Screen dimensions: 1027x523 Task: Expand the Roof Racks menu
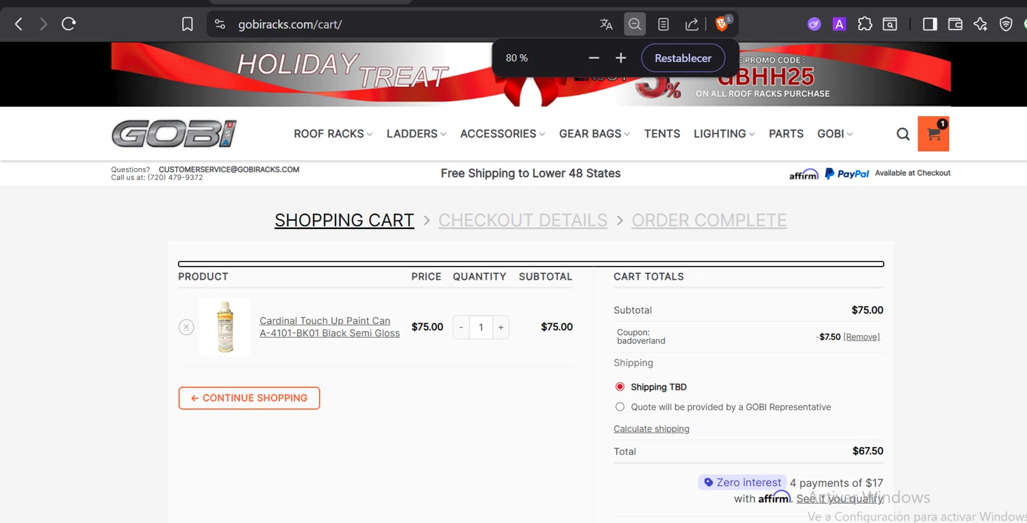[333, 134]
